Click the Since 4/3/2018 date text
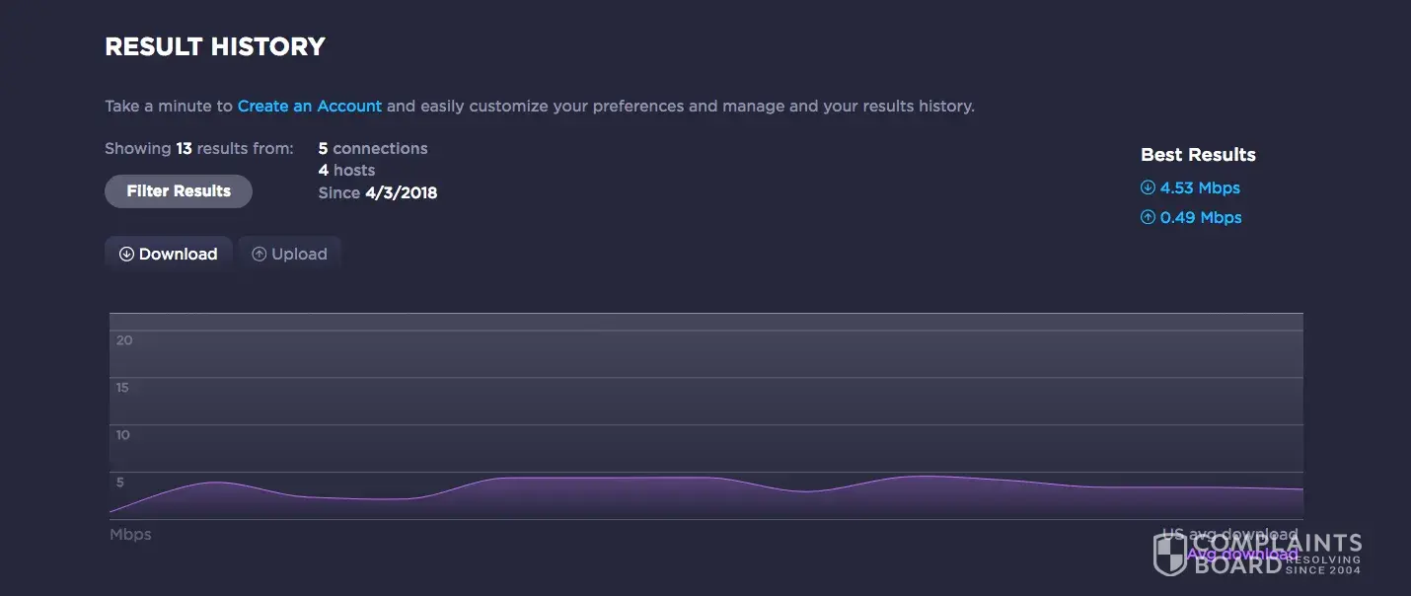Viewport: 1411px width, 596px height. (x=378, y=193)
